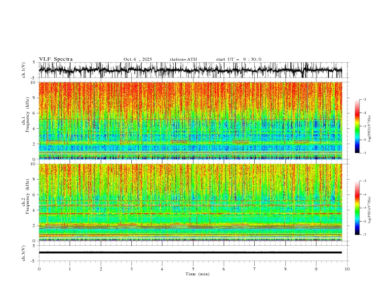This screenshot has width=391, height=302.
Task: Click the '10' tick on time axis
Action: click(x=347, y=269)
